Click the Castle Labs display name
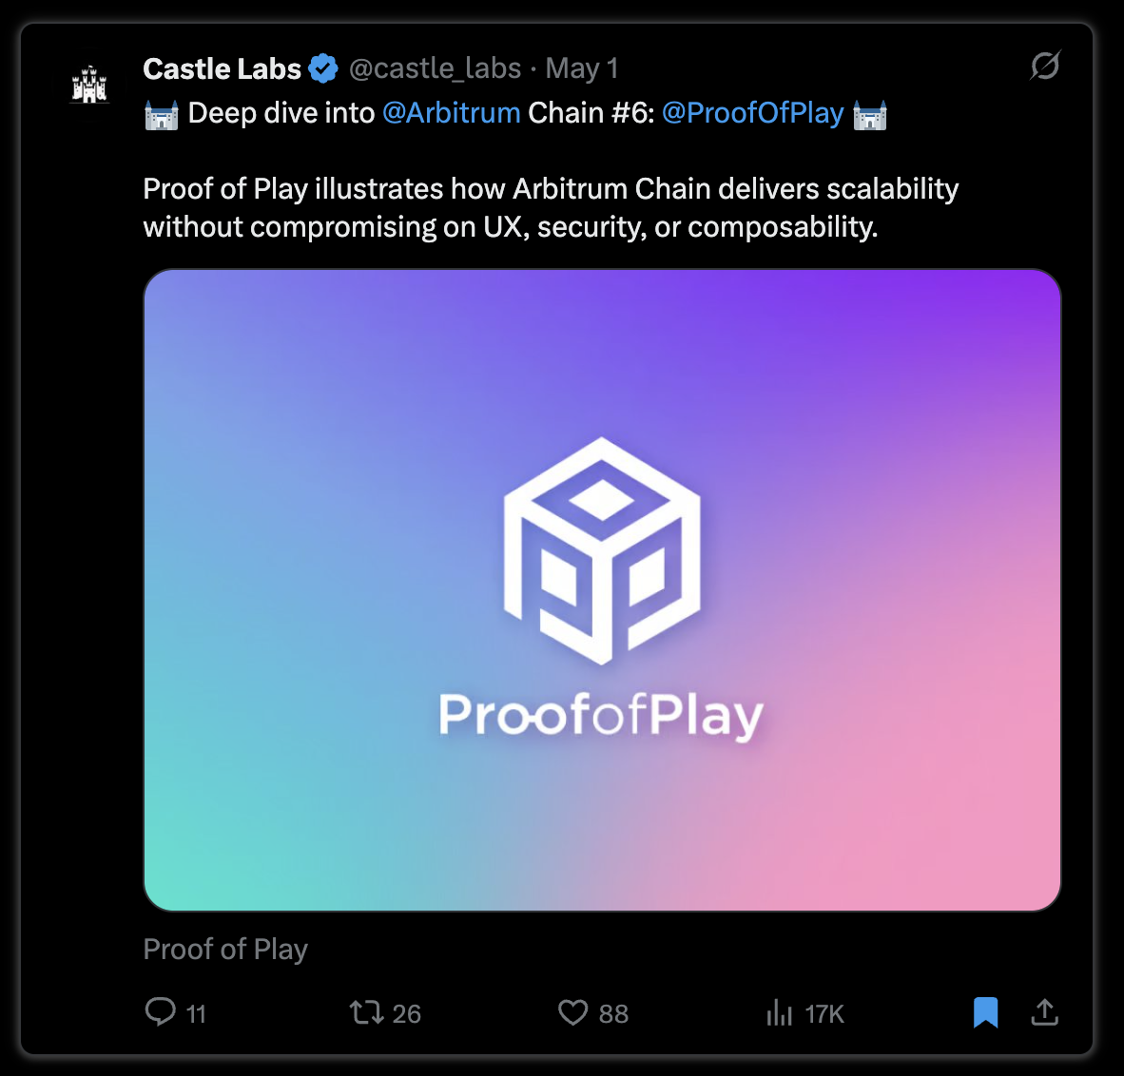The width and height of the screenshot is (1124, 1076). pyautogui.click(x=223, y=68)
